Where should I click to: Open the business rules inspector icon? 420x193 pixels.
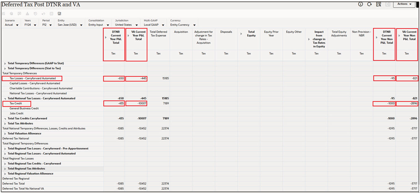coord(379,4)
